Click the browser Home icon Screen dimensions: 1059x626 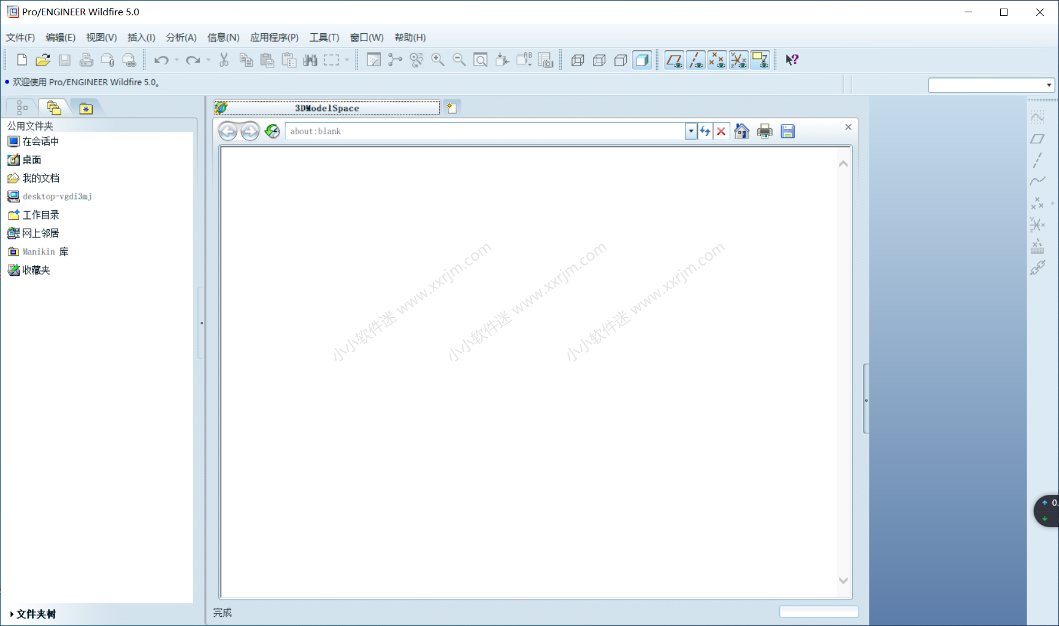[741, 131]
